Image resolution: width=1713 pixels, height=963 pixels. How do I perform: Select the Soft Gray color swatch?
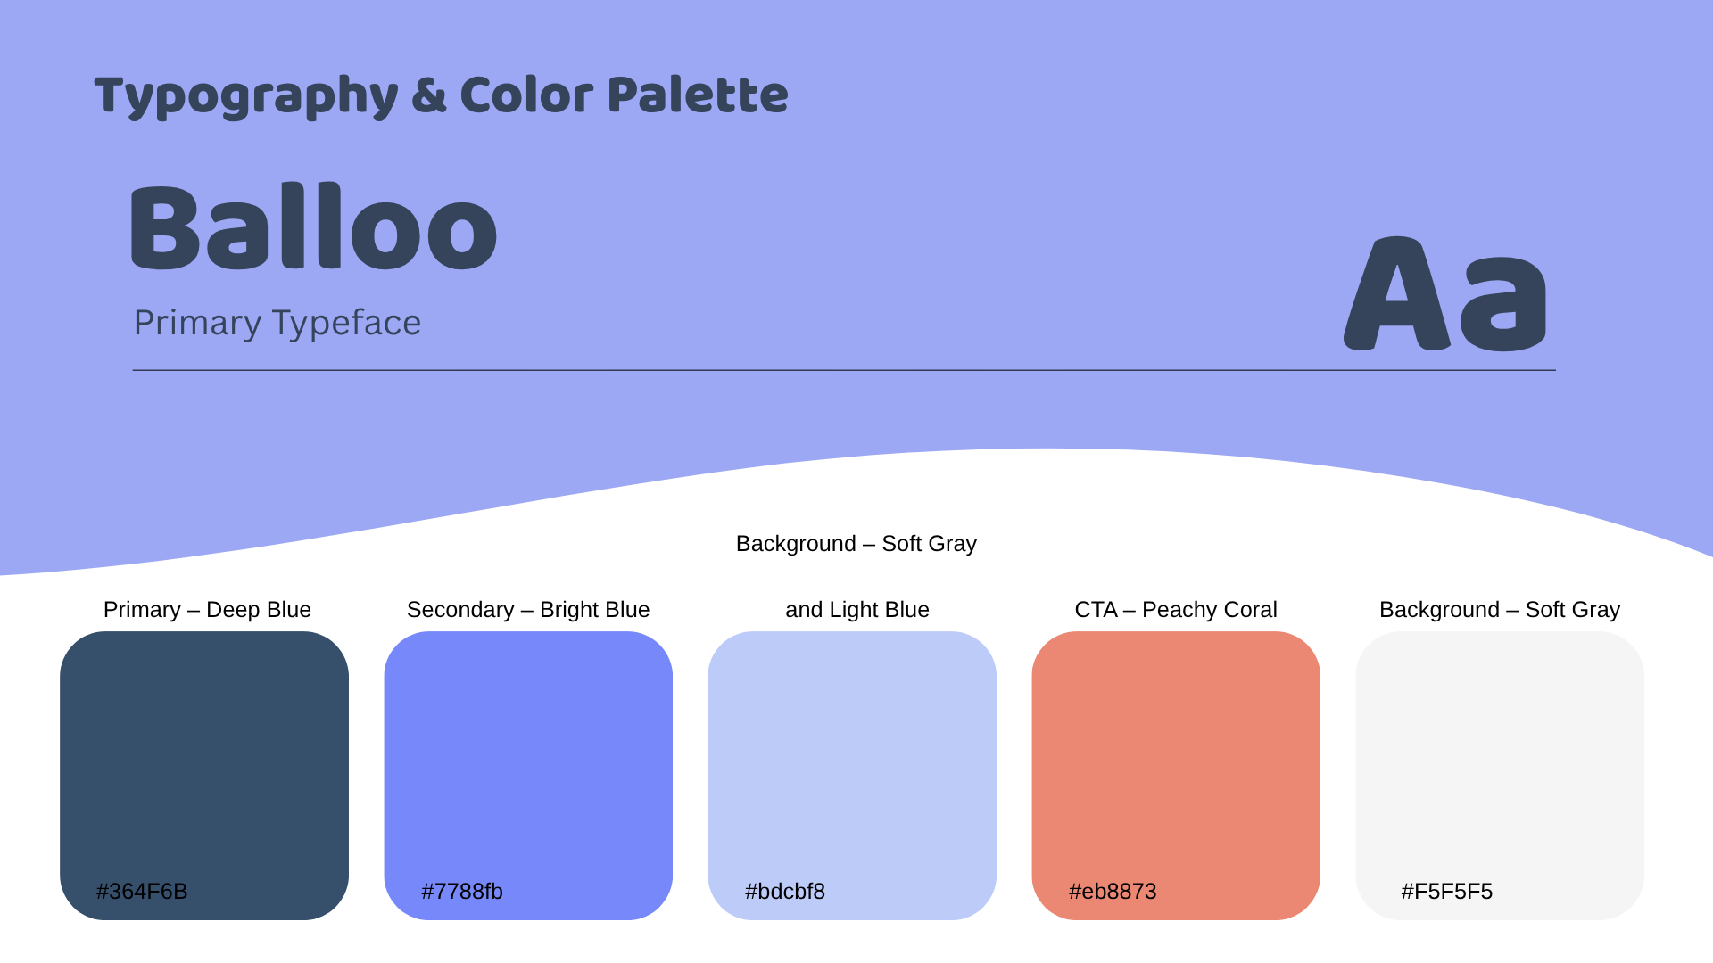click(x=1500, y=758)
